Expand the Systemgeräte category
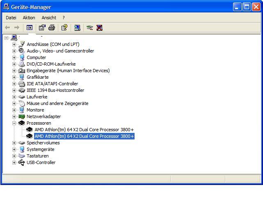263x210 pixels. (x=14, y=149)
